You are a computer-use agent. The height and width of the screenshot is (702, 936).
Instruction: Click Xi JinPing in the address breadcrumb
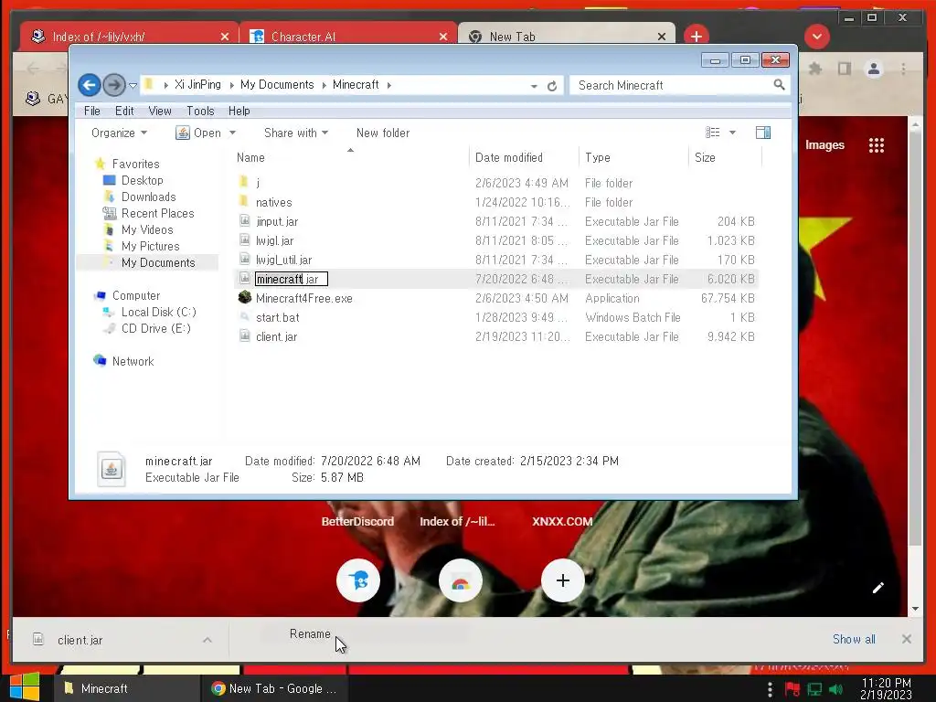coord(197,85)
